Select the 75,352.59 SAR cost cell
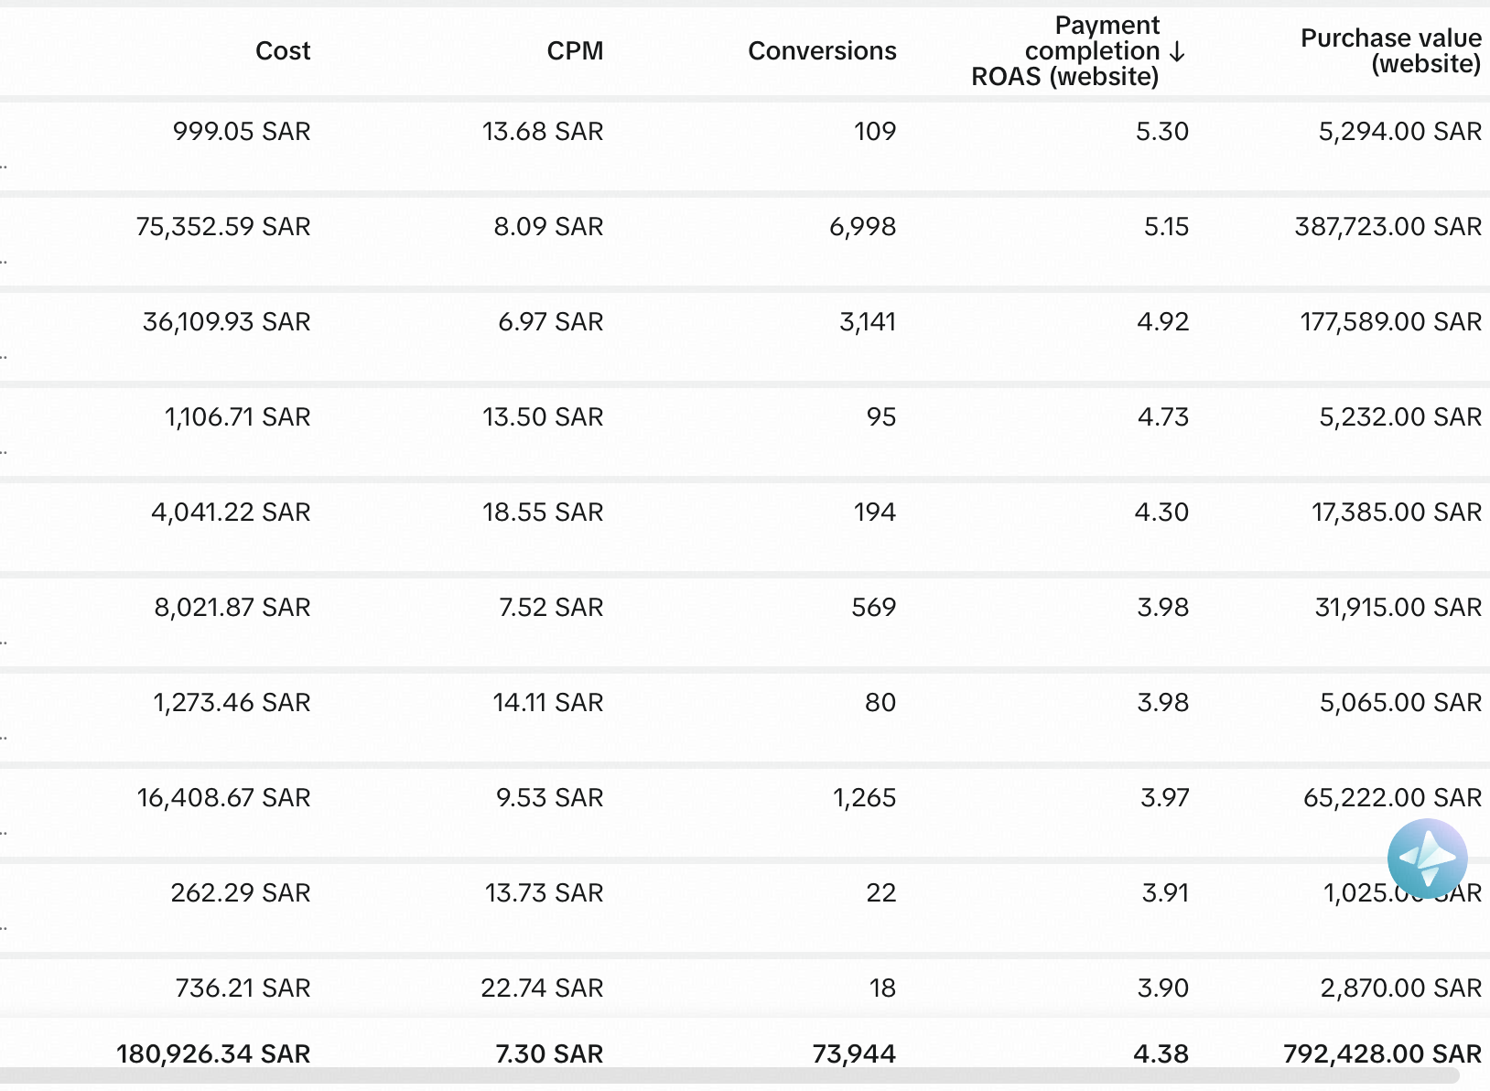The image size is (1490, 1091). [x=223, y=227]
